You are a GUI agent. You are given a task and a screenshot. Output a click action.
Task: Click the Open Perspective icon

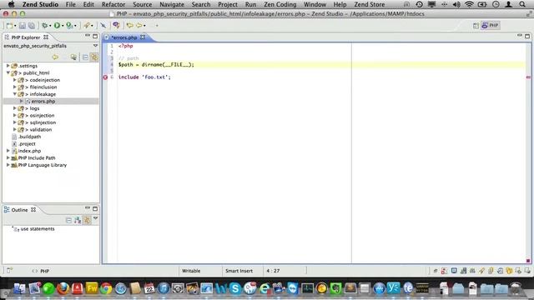tap(476, 26)
